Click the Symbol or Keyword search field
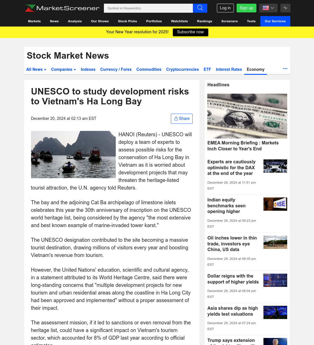The image size is (314, 345). (x=148, y=8)
